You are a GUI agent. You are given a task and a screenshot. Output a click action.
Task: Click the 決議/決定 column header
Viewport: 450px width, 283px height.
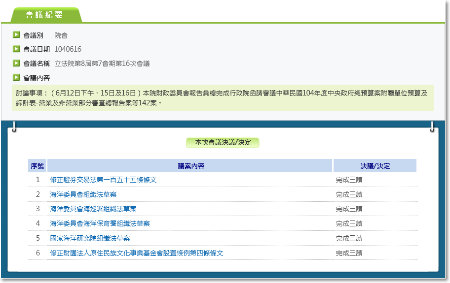[x=375, y=166]
